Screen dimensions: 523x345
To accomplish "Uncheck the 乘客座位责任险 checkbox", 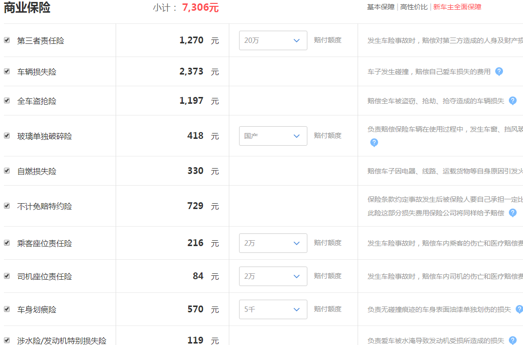I will pos(7,243).
